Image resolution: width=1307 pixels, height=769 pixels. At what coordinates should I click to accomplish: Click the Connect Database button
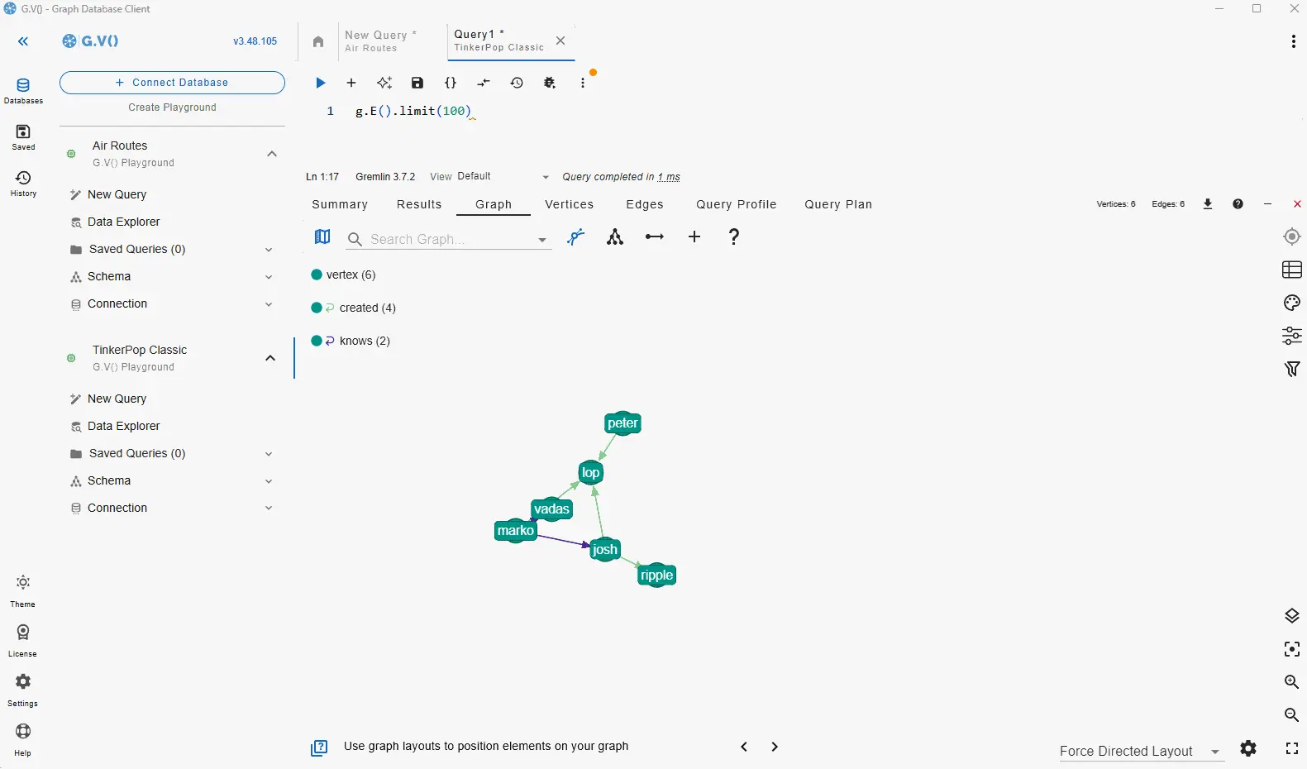pyautogui.click(x=172, y=83)
